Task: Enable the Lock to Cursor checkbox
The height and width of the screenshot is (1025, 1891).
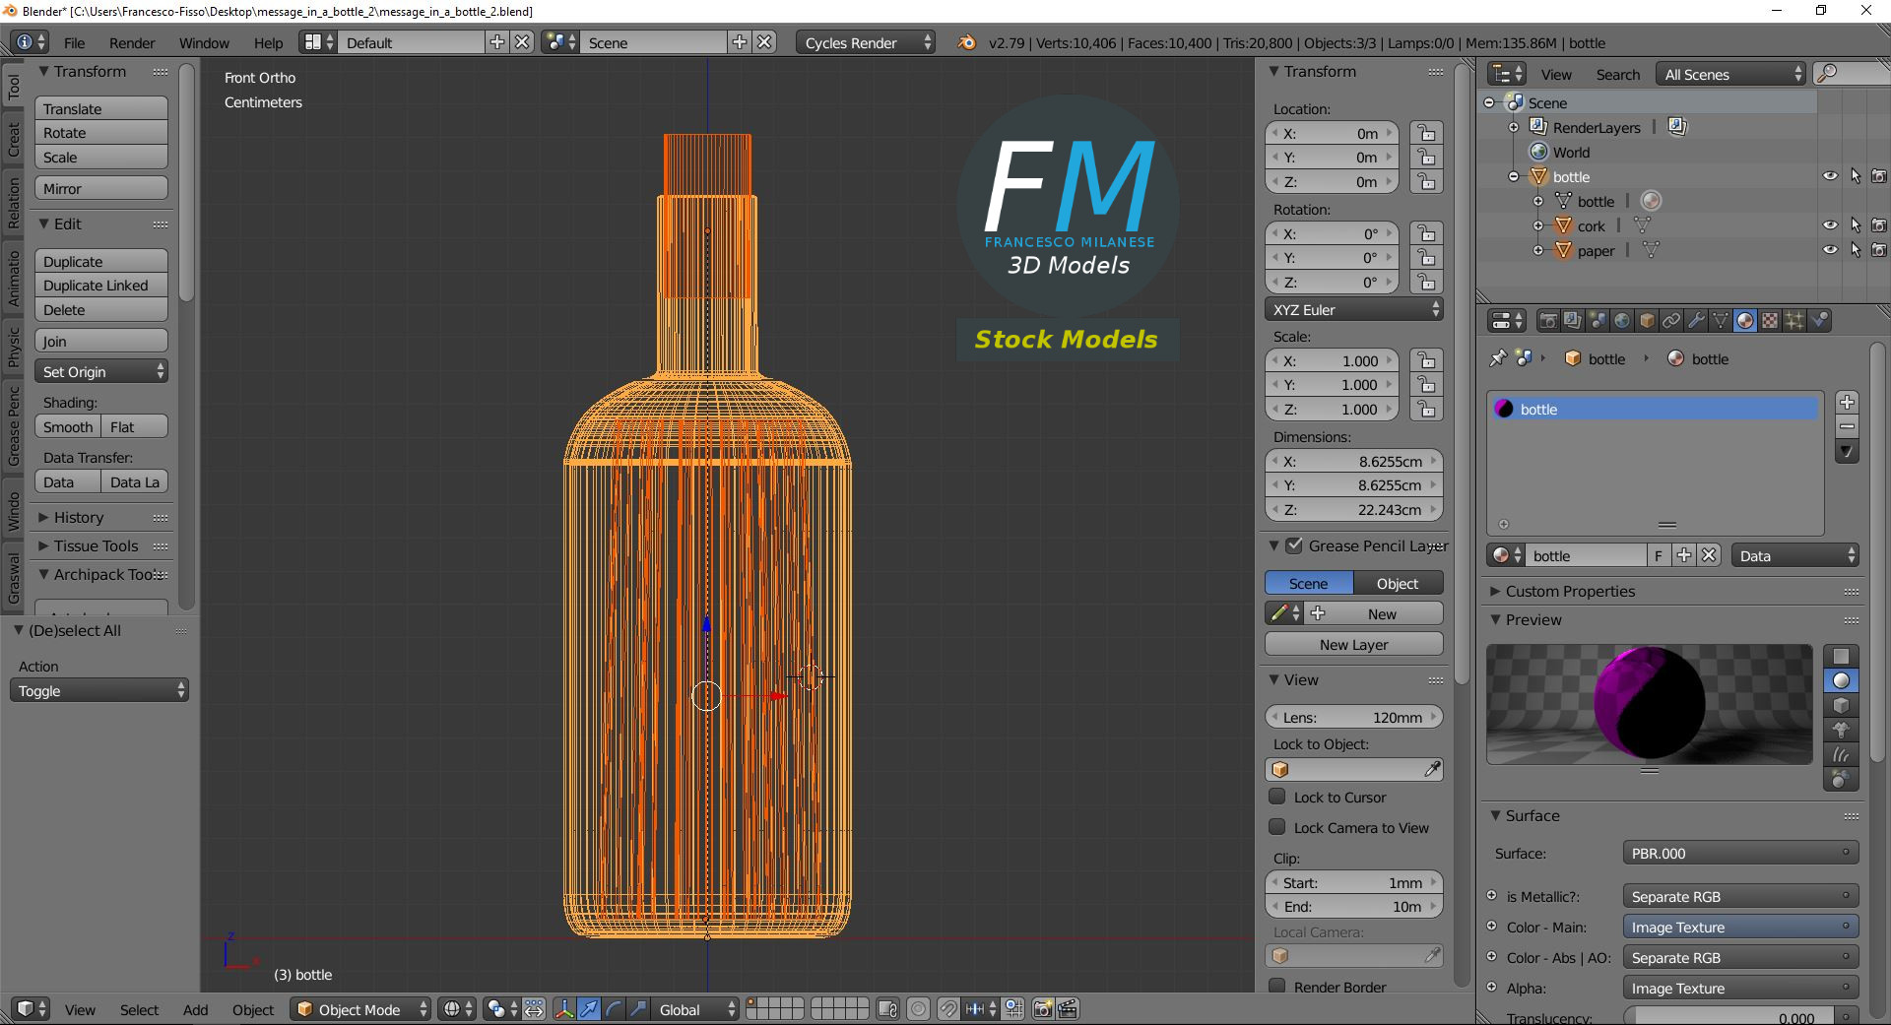Action: pyautogui.click(x=1277, y=797)
